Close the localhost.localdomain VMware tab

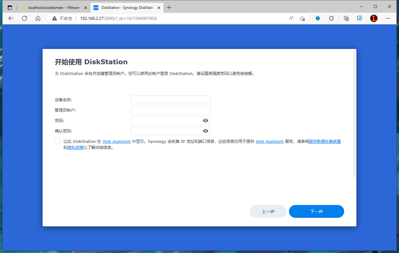click(85, 8)
